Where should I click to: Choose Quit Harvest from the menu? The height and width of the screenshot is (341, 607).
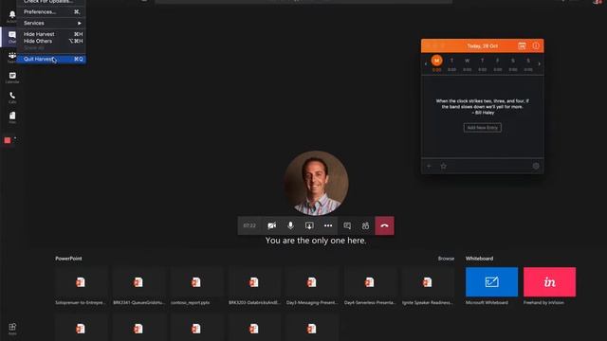[x=51, y=59]
